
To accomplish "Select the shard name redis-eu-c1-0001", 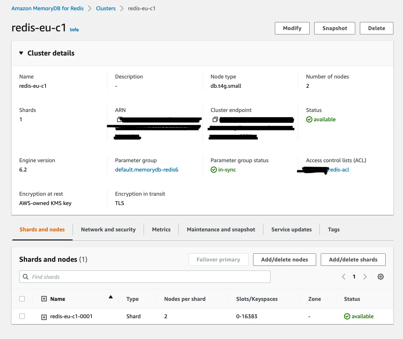I will pos(71,316).
